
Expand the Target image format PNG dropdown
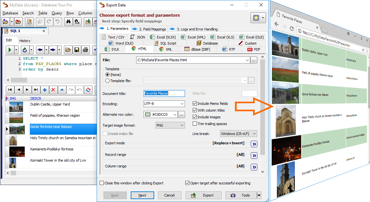coord(182,126)
